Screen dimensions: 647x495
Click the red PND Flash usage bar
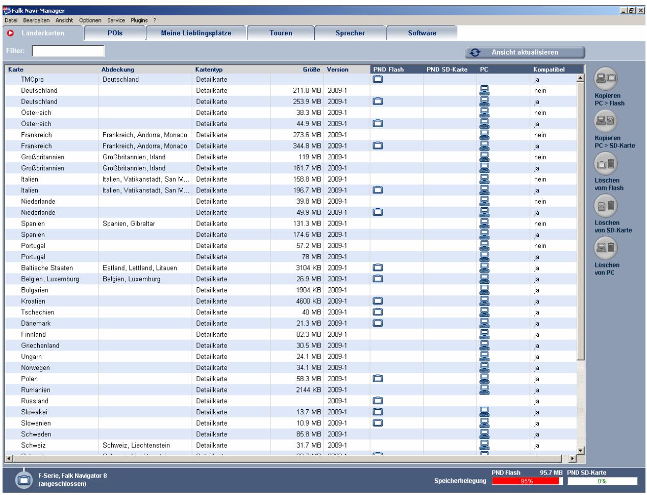click(x=526, y=481)
